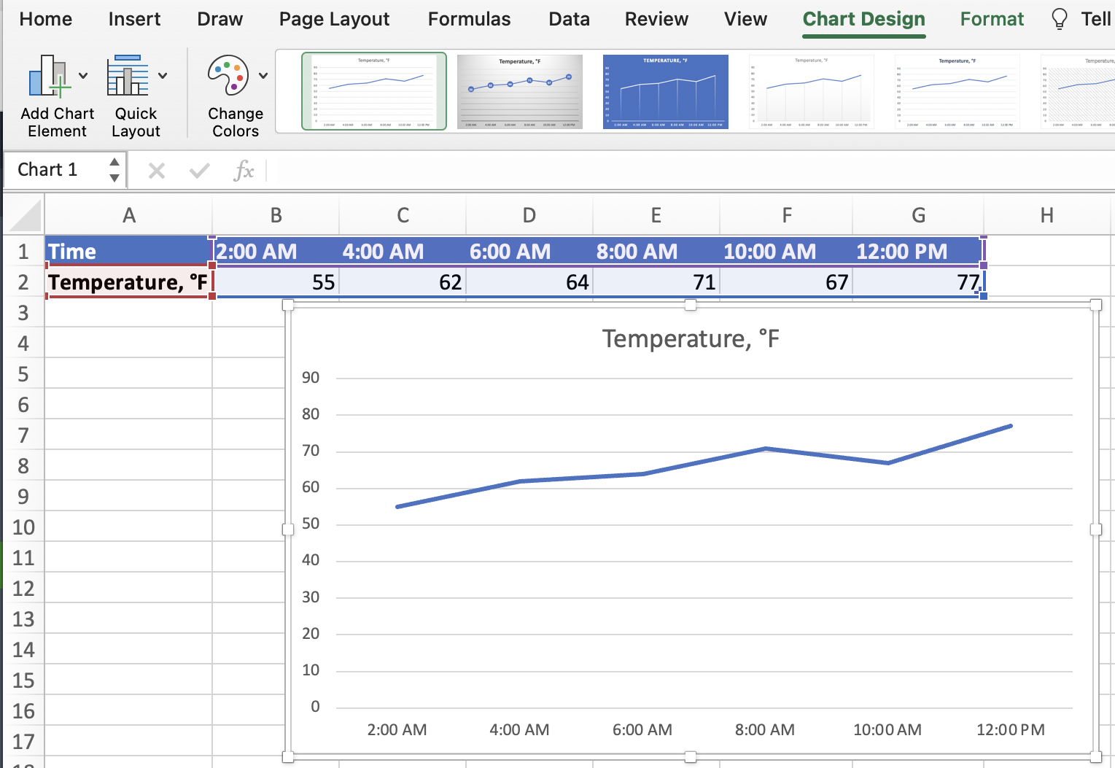Click the Name Box showing Chart 1
Screen dimensions: 1115x768
click(x=58, y=170)
